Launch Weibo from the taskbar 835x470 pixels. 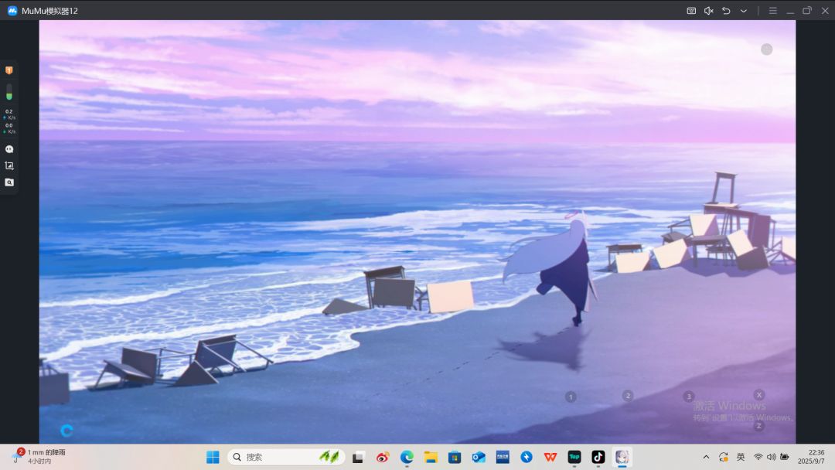(x=383, y=457)
